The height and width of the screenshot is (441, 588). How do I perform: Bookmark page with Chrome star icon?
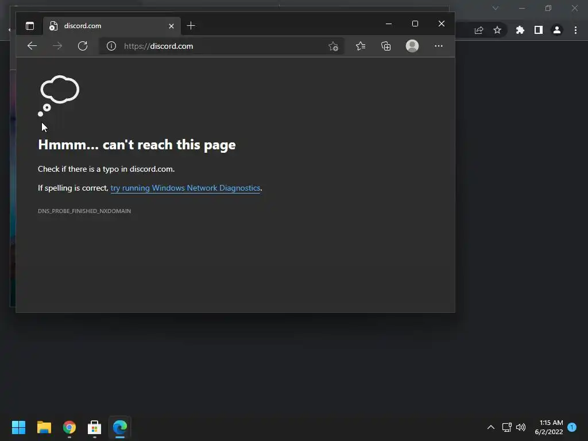click(x=497, y=30)
